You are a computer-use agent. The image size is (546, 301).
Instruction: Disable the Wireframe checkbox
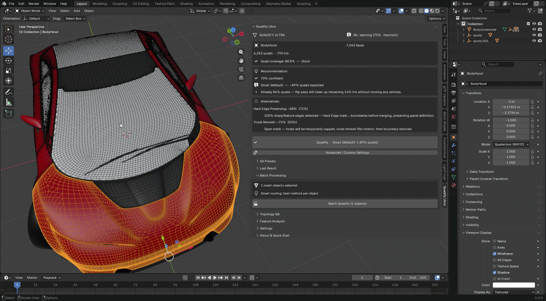[495, 254]
